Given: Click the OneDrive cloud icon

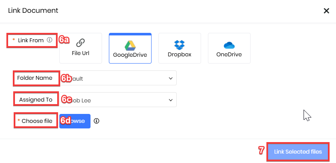Looking at the screenshot, I should (x=229, y=45).
